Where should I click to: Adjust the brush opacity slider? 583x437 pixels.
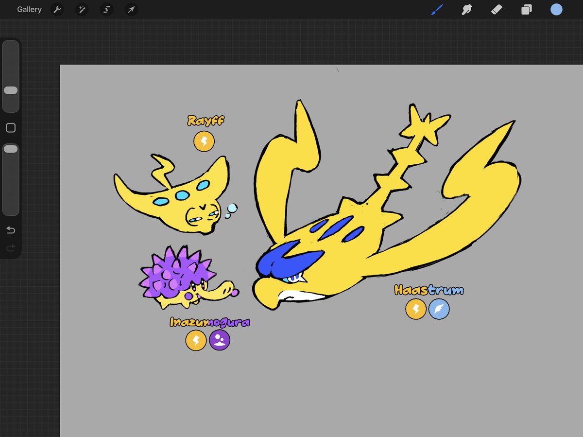[11, 179]
